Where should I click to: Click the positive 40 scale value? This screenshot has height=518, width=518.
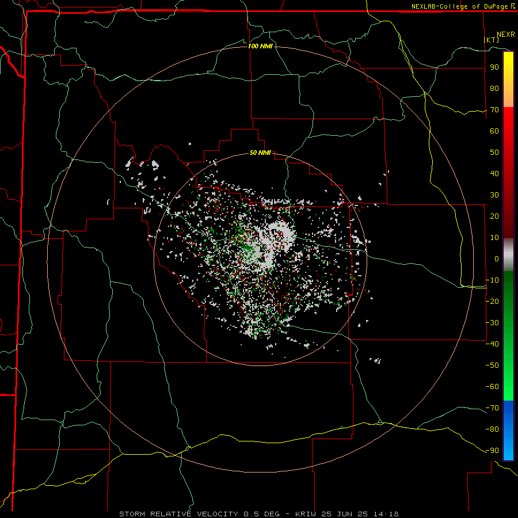(x=494, y=173)
